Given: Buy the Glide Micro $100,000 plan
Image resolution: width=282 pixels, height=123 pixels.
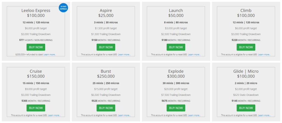Looking at the screenshot, I should point(246,108).
